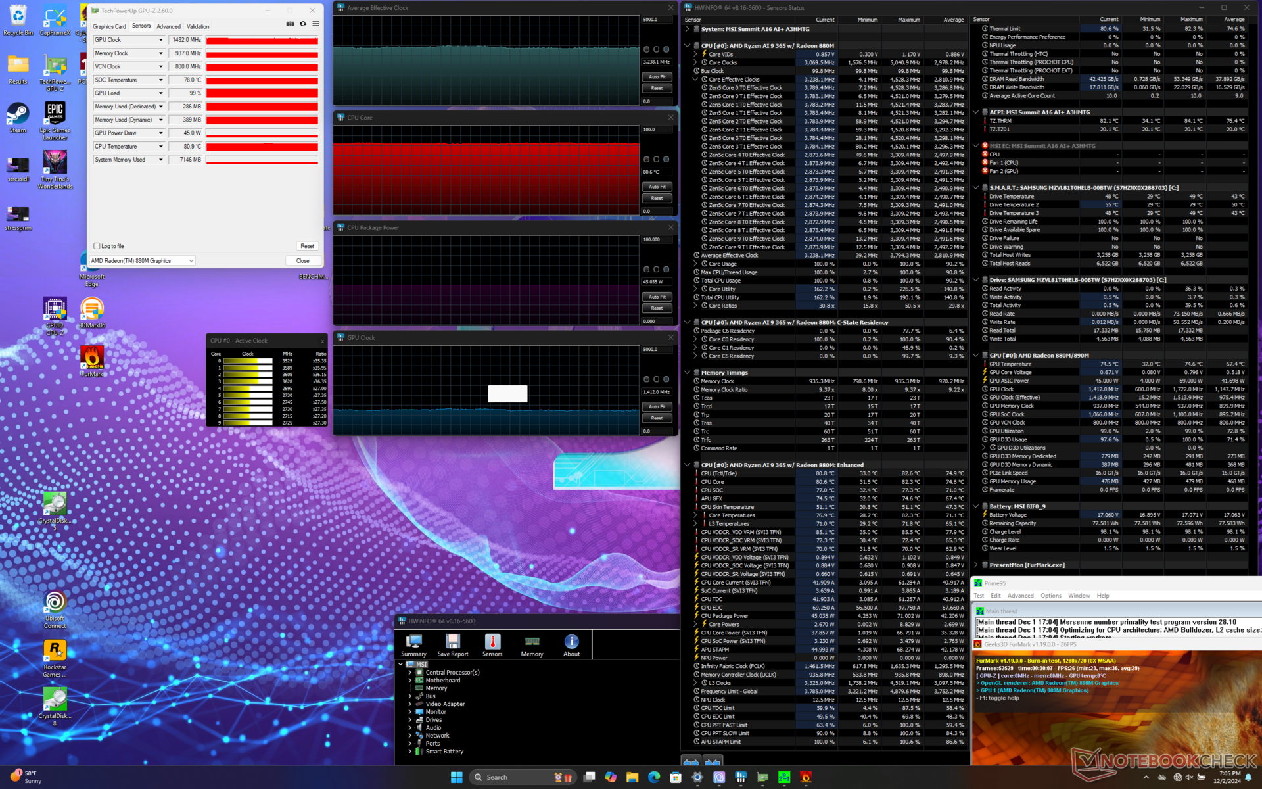Image resolution: width=1262 pixels, height=789 pixels.
Task: Click Auto Fit on CPU Package Power graph
Action: [x=657, y=297]
